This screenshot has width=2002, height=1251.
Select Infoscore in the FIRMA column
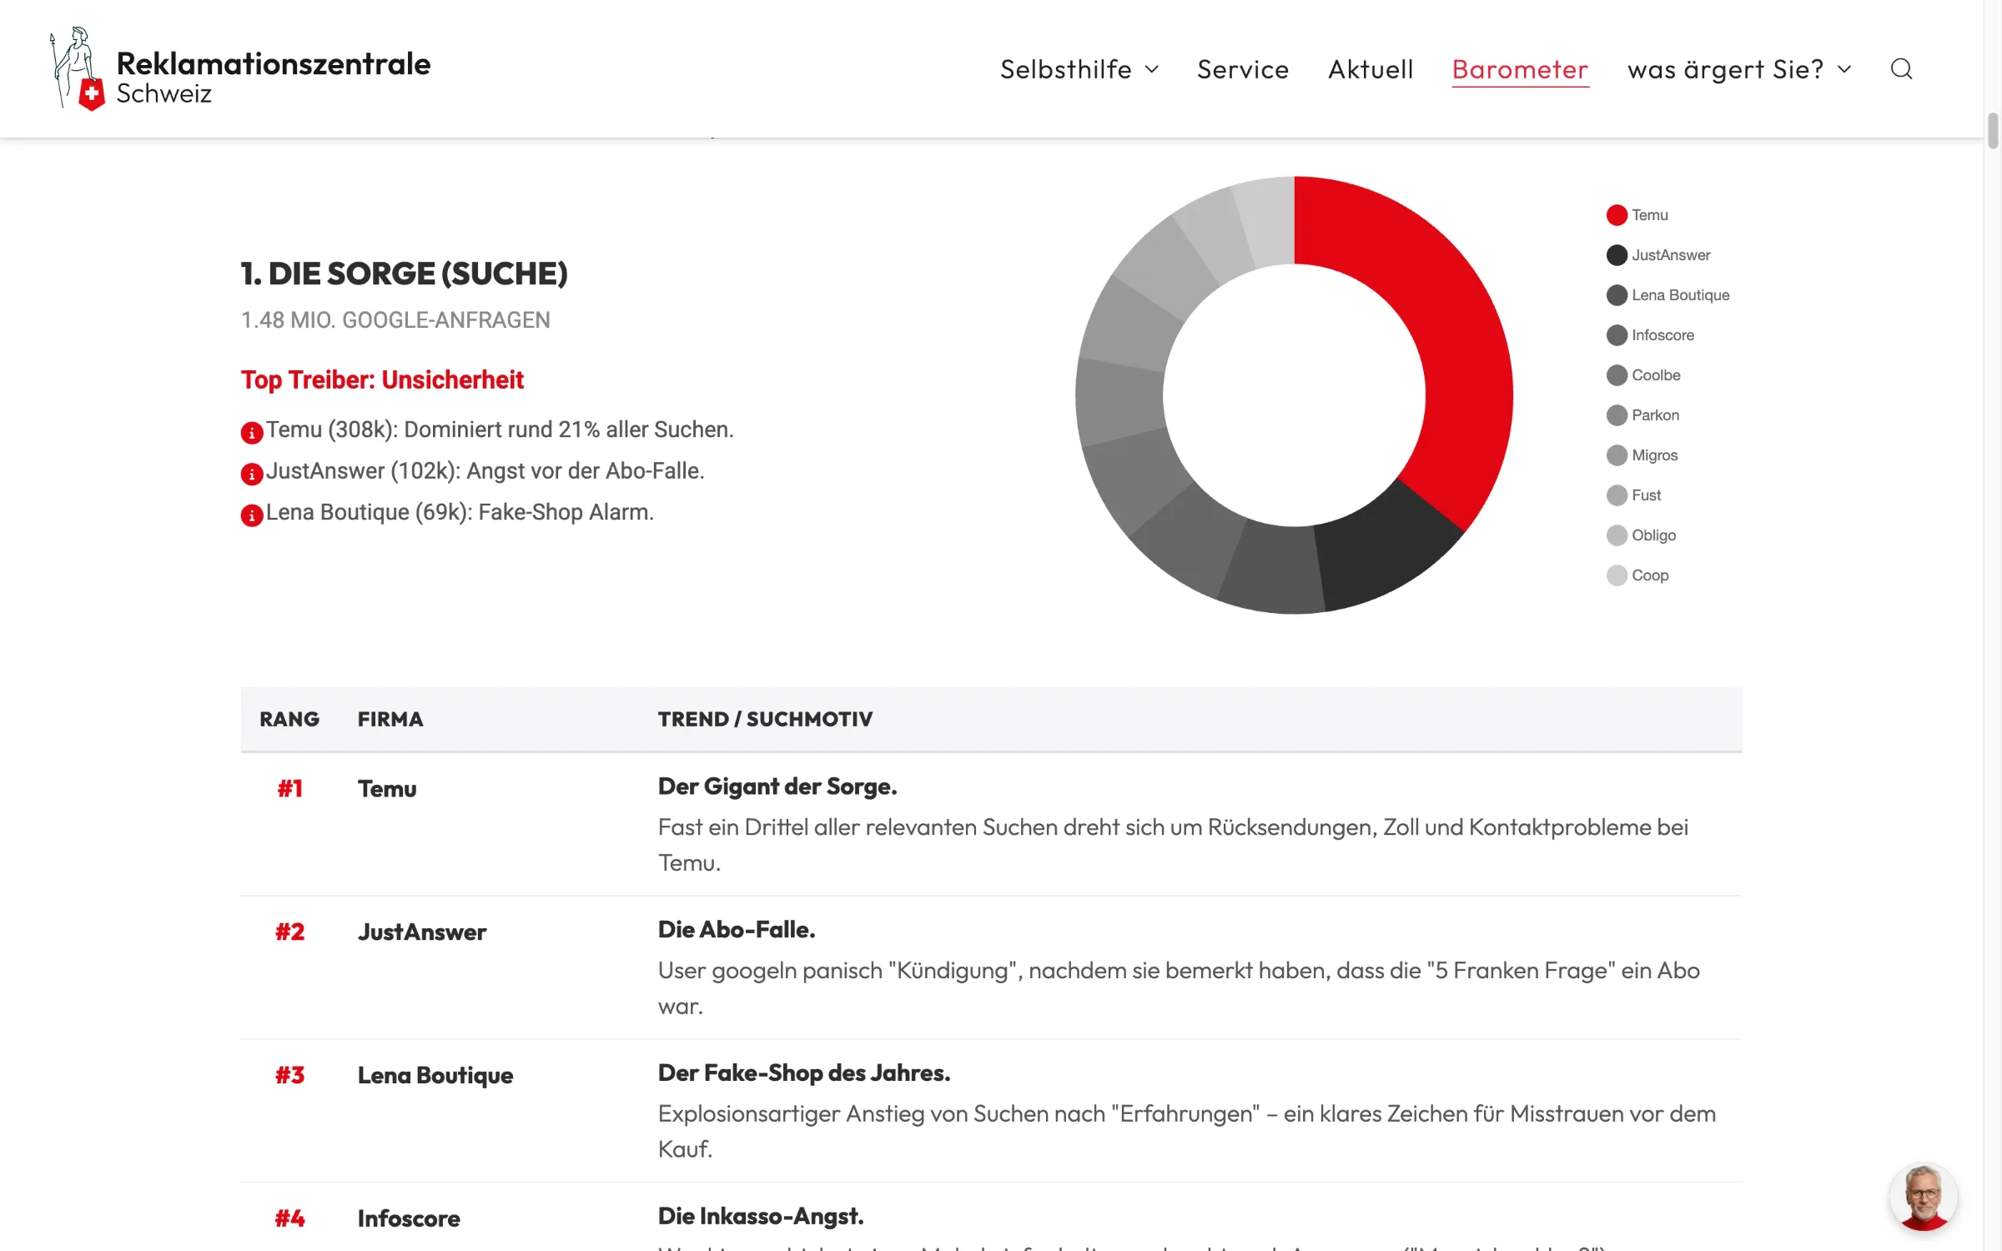click(409, 1219)
